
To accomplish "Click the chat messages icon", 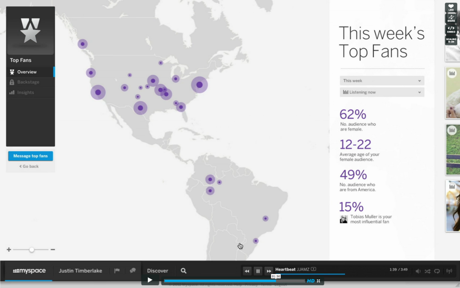I will click(133, 270).
